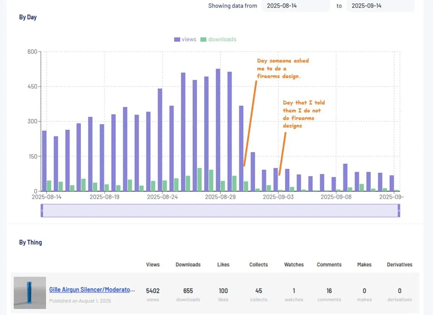Click the chart range scrollbar track
The image size is (433, 315).
pyautogui.click(x=220, y=210)
